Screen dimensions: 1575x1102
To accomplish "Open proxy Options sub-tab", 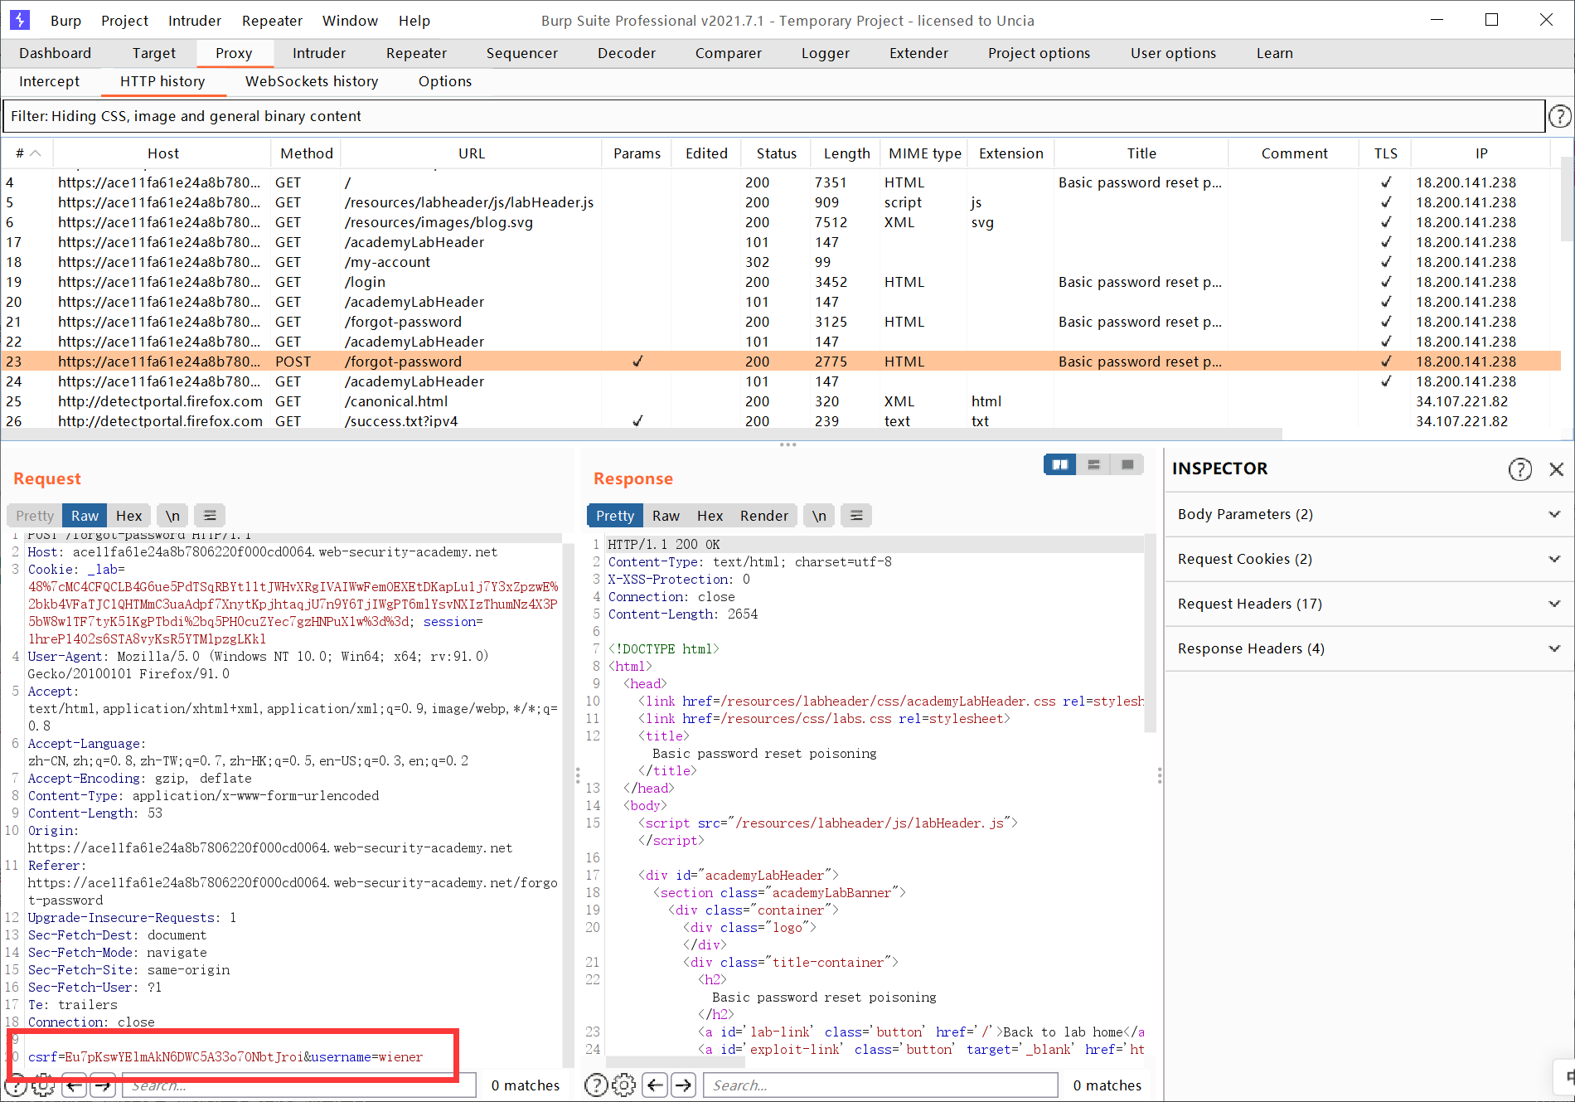I will click(445, 81).
